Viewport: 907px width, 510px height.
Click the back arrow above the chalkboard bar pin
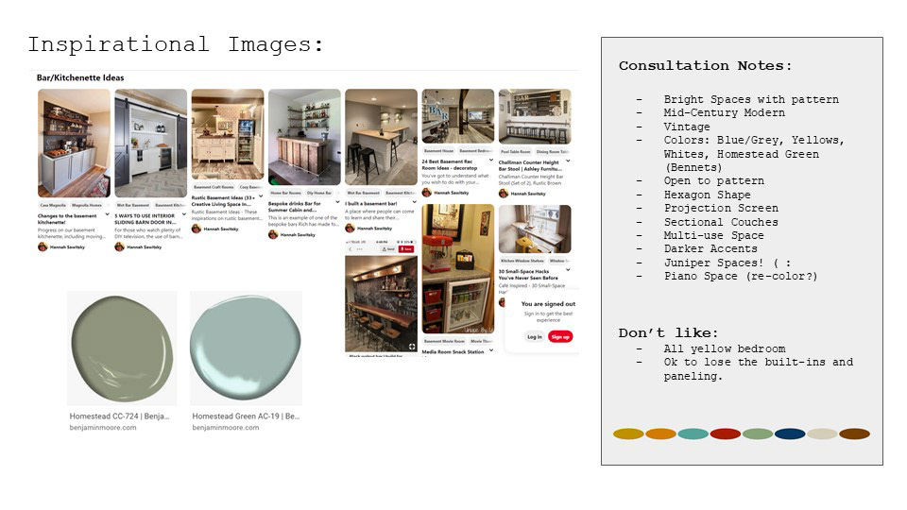(x=351, y=248)
